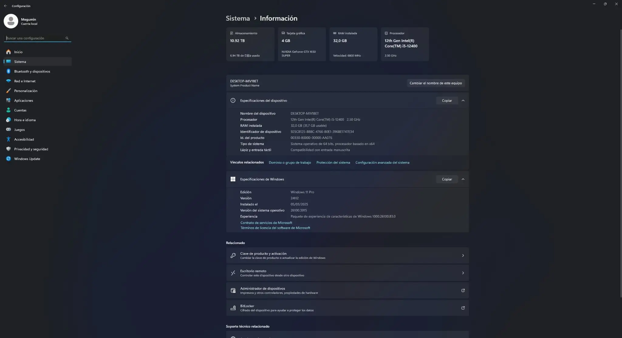Select the Red e Internet wifi icon
This screenshot has width=622, height=338.
tap(9, 81)
